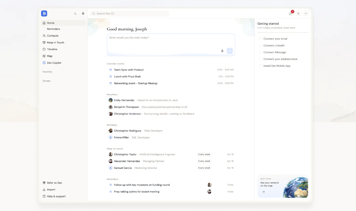Click alarm icon beside Prep talking points

click(111, 192)
